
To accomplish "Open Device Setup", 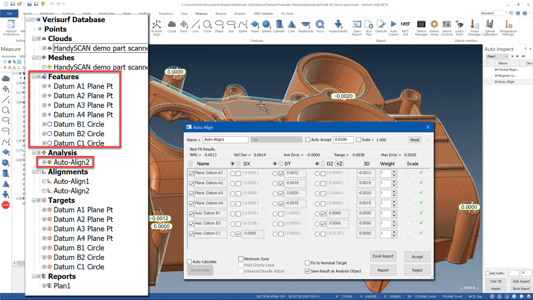I will tap(434, 28).
